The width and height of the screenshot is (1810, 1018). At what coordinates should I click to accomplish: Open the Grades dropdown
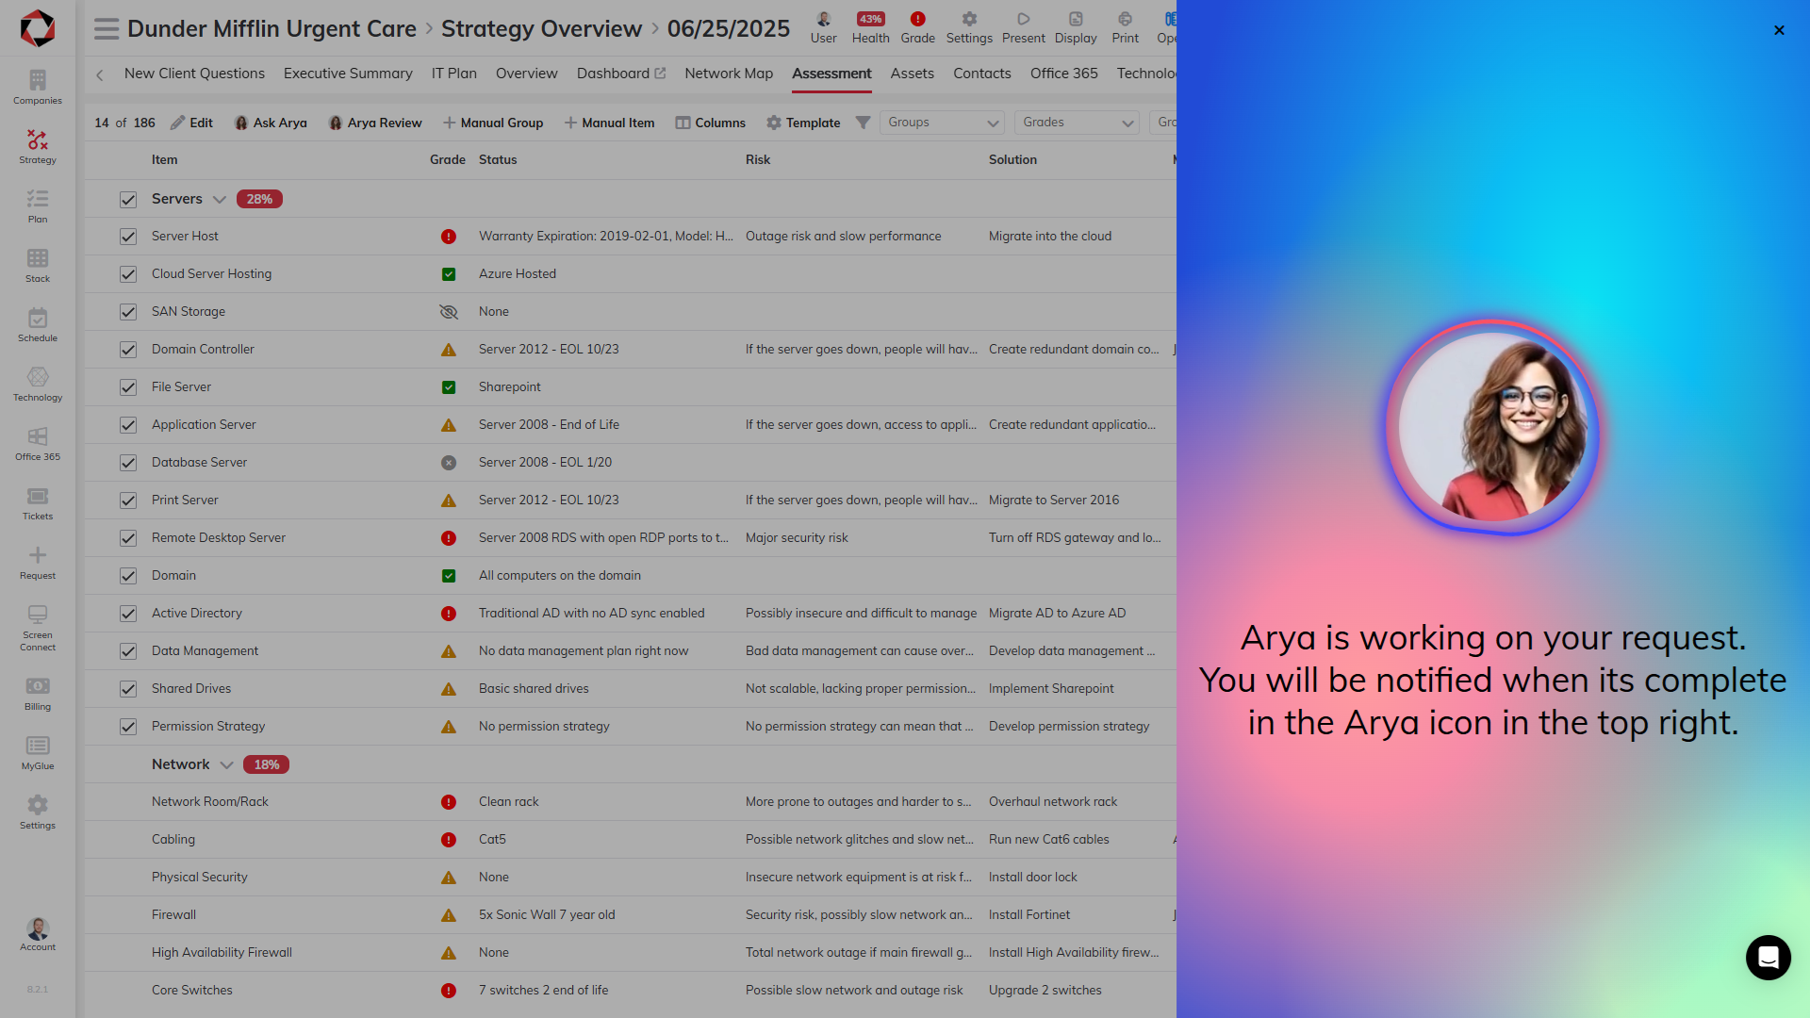(1077, 123)
